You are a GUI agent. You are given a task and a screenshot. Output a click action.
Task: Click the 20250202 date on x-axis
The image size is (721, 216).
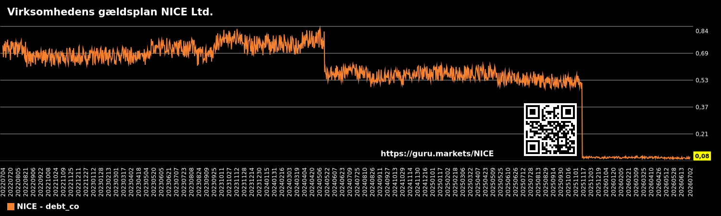448,181
